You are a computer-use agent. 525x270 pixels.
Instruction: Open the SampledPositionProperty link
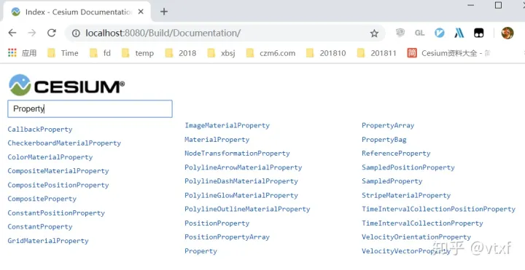408,167
